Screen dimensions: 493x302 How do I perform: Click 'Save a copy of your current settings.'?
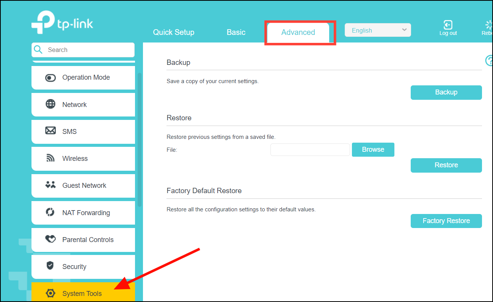click(x=212, y=81)
